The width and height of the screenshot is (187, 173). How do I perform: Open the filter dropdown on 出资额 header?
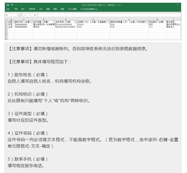109,22
